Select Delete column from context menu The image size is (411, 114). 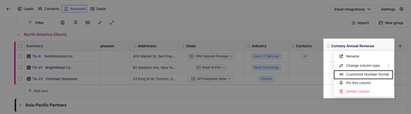click(x=358, y=91)
